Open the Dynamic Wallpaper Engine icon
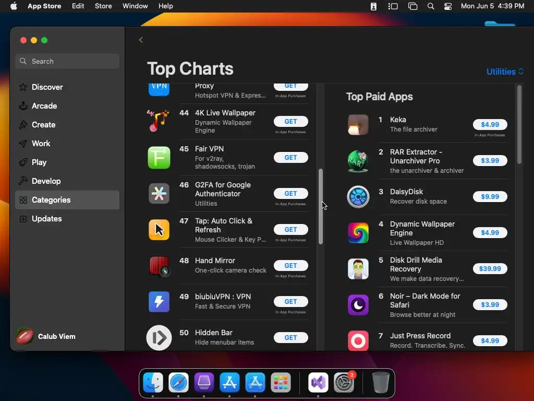 tap(358, 233)
